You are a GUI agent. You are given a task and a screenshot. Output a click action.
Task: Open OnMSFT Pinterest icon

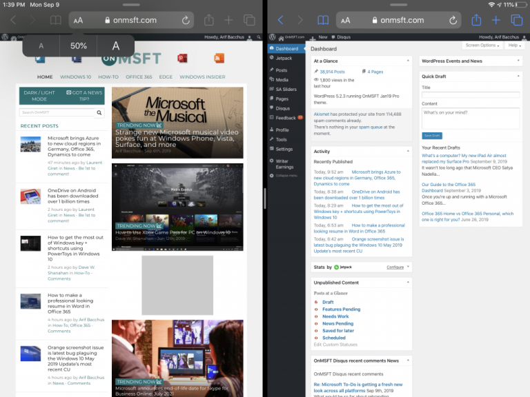pyautogui.click(x=182, y=59)
